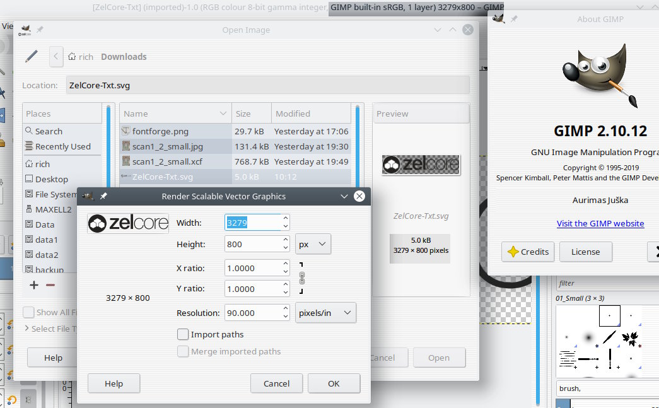Open the px unit dropdown

[313, 244]
